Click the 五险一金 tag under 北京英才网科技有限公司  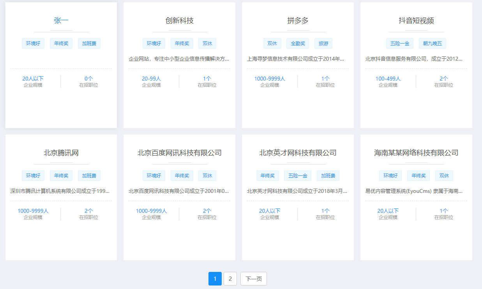coord(298,176)
